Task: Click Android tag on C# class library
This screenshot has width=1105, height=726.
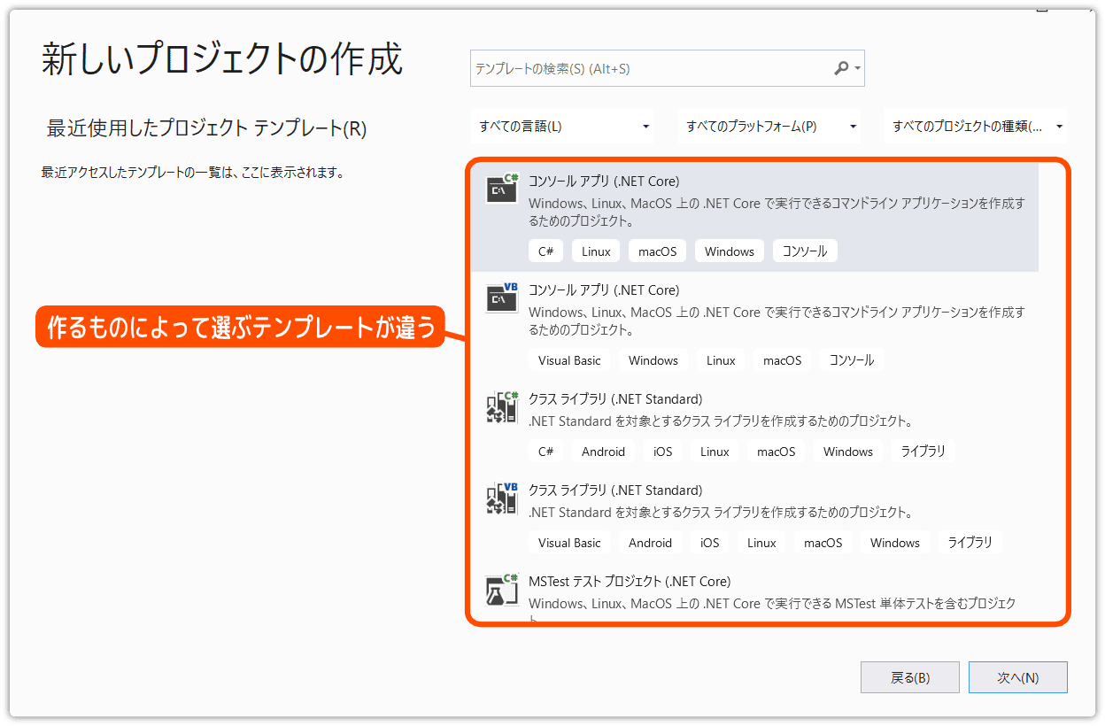Action: (603, 452)
